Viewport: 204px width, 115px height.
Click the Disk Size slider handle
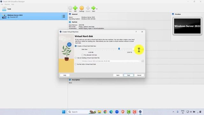119,49
